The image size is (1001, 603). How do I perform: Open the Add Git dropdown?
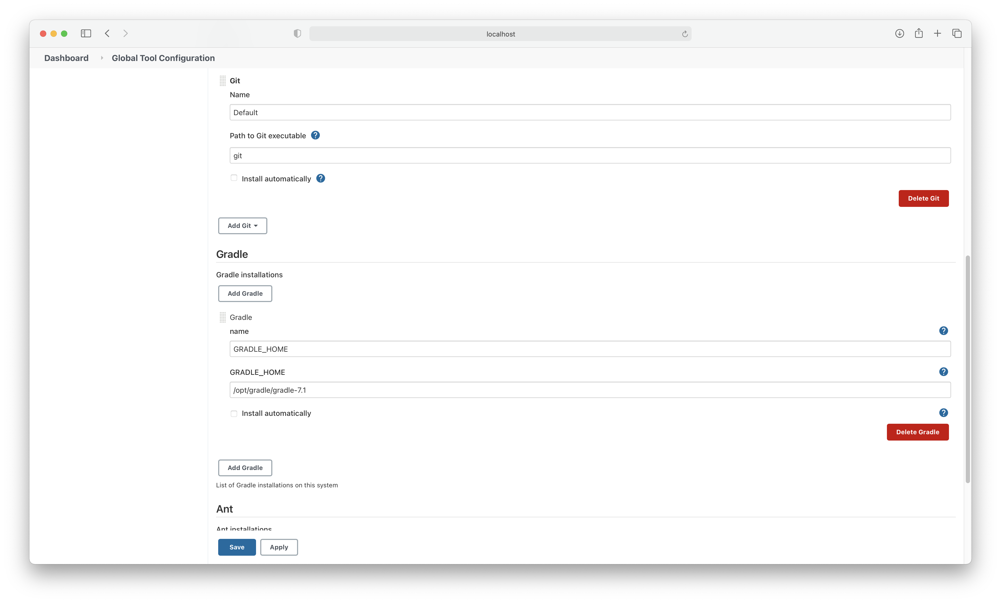point(243,226)
